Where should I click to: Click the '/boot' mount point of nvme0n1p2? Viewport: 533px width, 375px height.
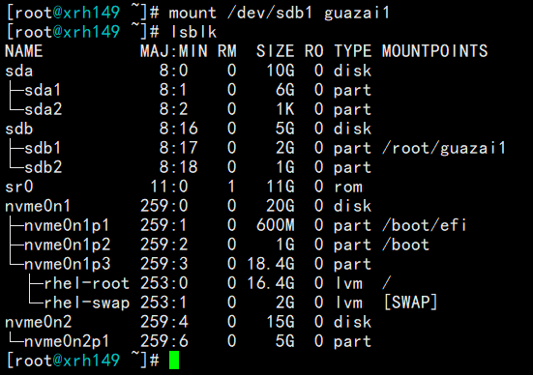405,245
